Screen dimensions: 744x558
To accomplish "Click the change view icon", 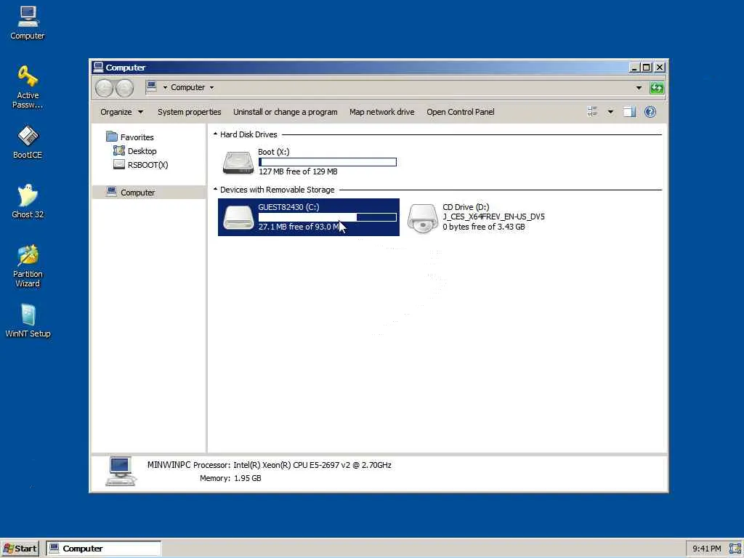I will pyautogui.click(x=592, y=112).
